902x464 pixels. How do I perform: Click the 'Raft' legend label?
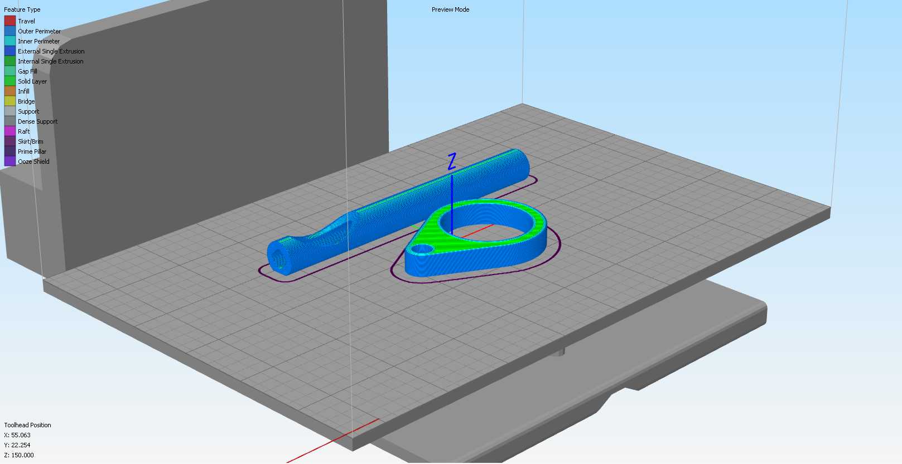pos(24,131)
